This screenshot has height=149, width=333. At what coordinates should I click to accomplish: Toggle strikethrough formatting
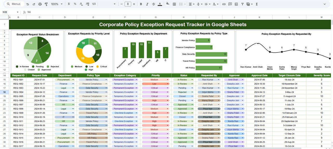pyautogui.click(x=153, y=4)
